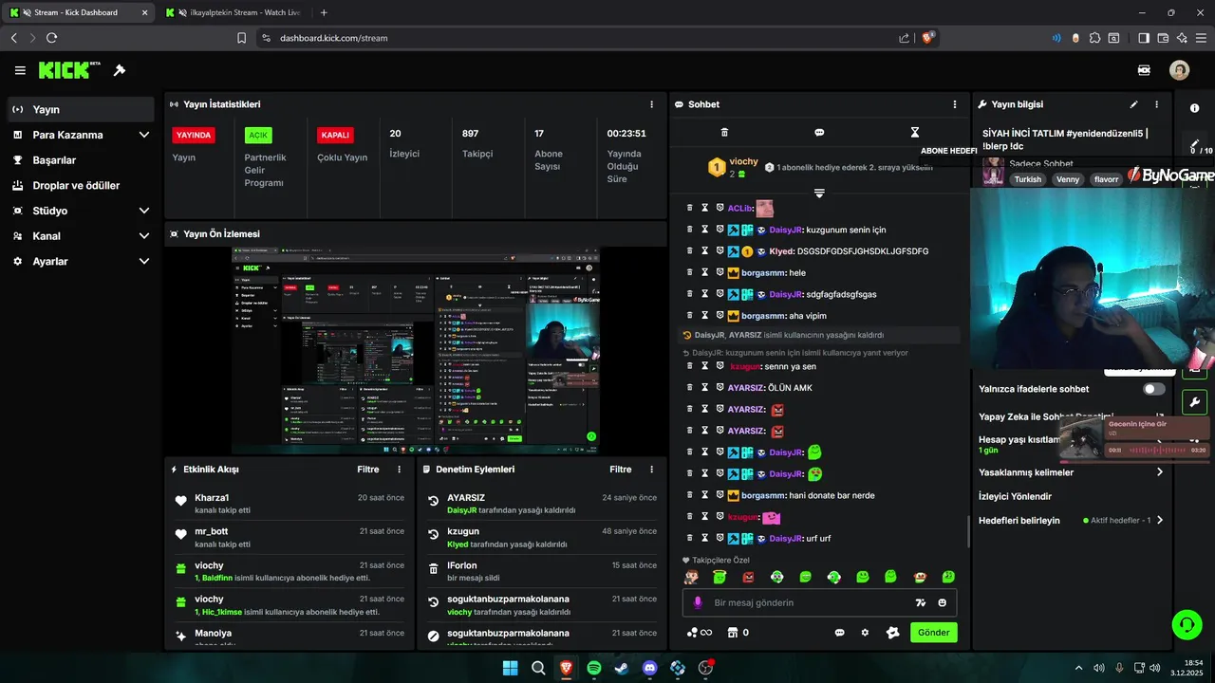Click the translate icon in the message box
The image size is (1215, 683).
coord(920,602)
